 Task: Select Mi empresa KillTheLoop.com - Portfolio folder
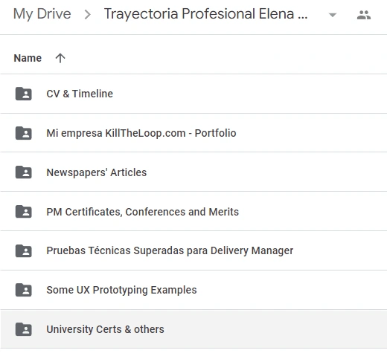click(x=141, y=133)
